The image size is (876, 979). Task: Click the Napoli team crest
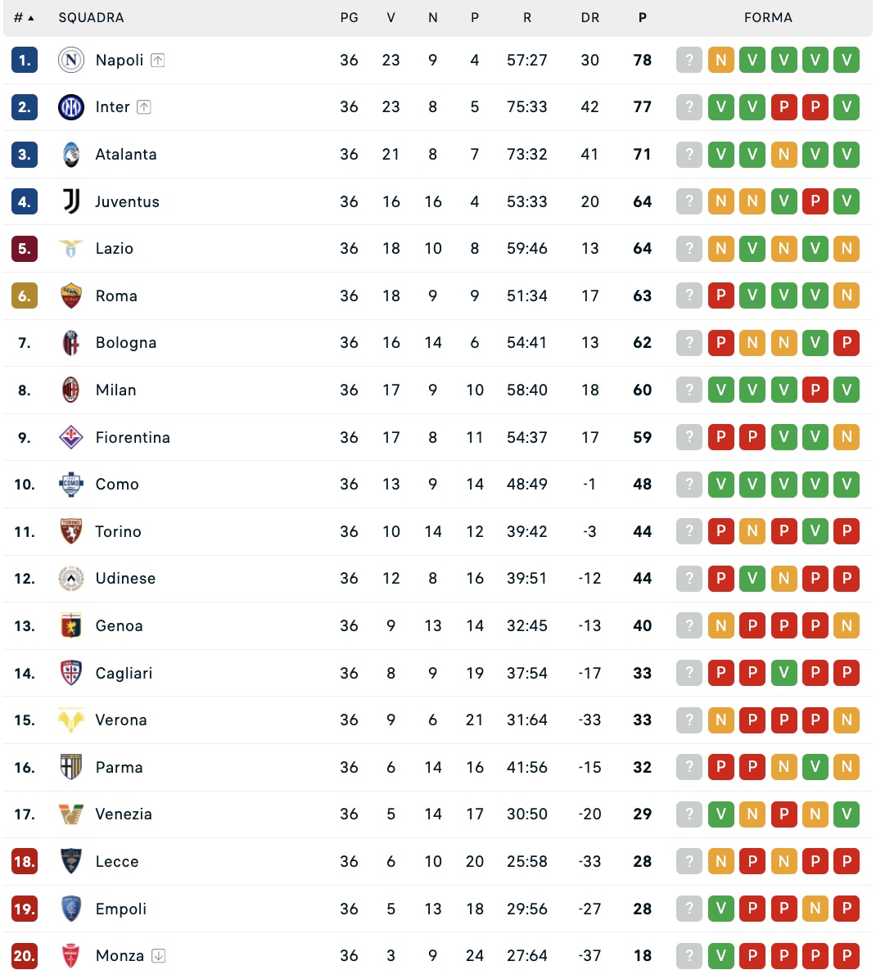pos(71,60)
